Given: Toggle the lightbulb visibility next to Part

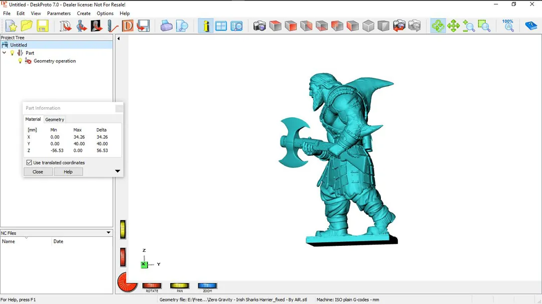Looking at the screenshot, I should pyautogui.click(x=13, y=53).
